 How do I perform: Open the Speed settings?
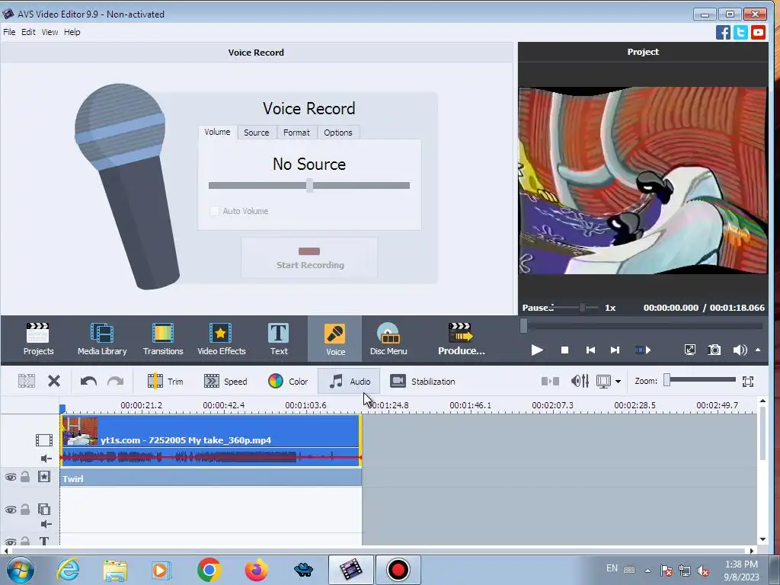click(225, 381)
